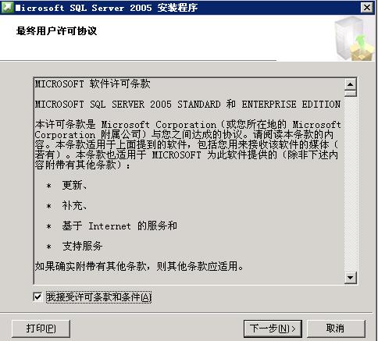Viewport: 378px width, 341px height.
Task: Click the license scrollbar down arrow
Action: click(351, 278)
